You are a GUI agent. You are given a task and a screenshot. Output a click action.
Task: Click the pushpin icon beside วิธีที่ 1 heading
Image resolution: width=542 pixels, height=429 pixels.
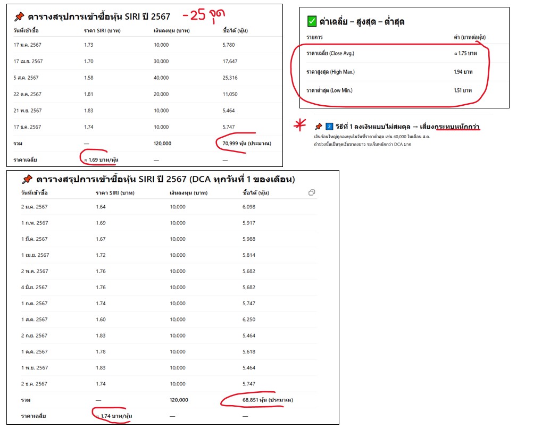pyautogui.click(x=318, y=127)
